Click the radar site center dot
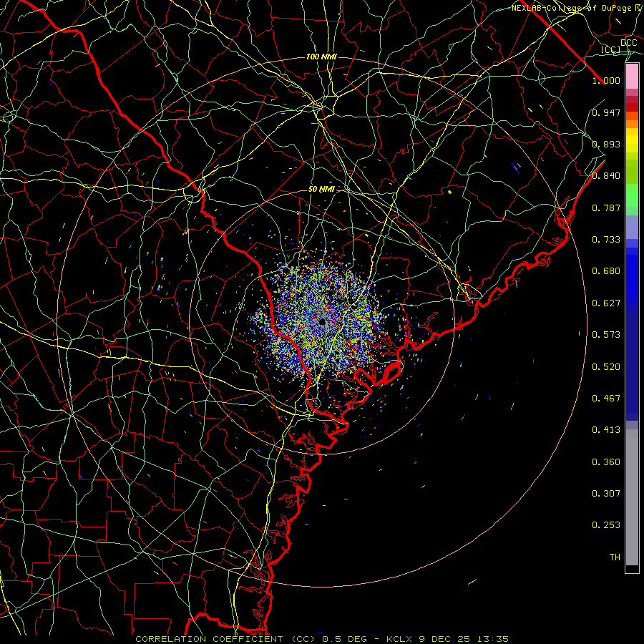The width and height of the screenshot is (644, 644). 322,323
